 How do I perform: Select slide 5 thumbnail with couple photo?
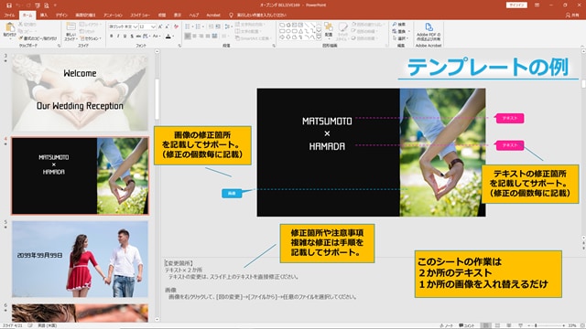point(80,260)
